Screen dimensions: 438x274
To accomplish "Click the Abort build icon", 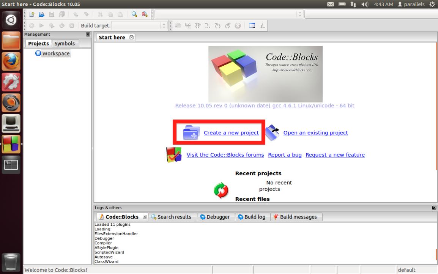I will [72, 26].
